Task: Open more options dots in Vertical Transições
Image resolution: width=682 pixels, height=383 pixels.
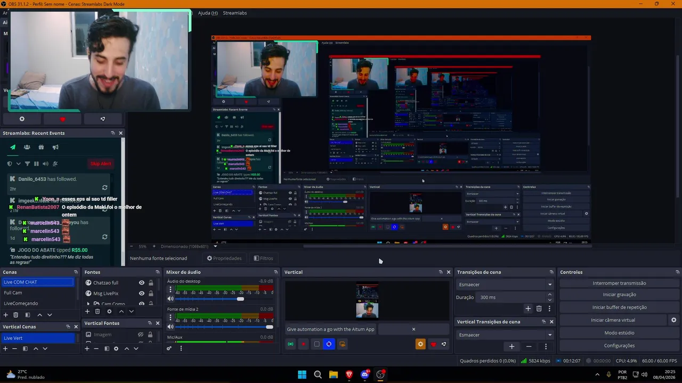Action: pyautogui.click(x=546, y=346)
